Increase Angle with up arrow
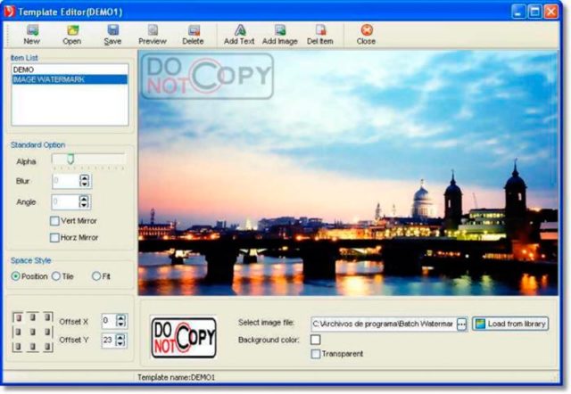The width and height of the screenshot is (571, 394). [84, 199]
